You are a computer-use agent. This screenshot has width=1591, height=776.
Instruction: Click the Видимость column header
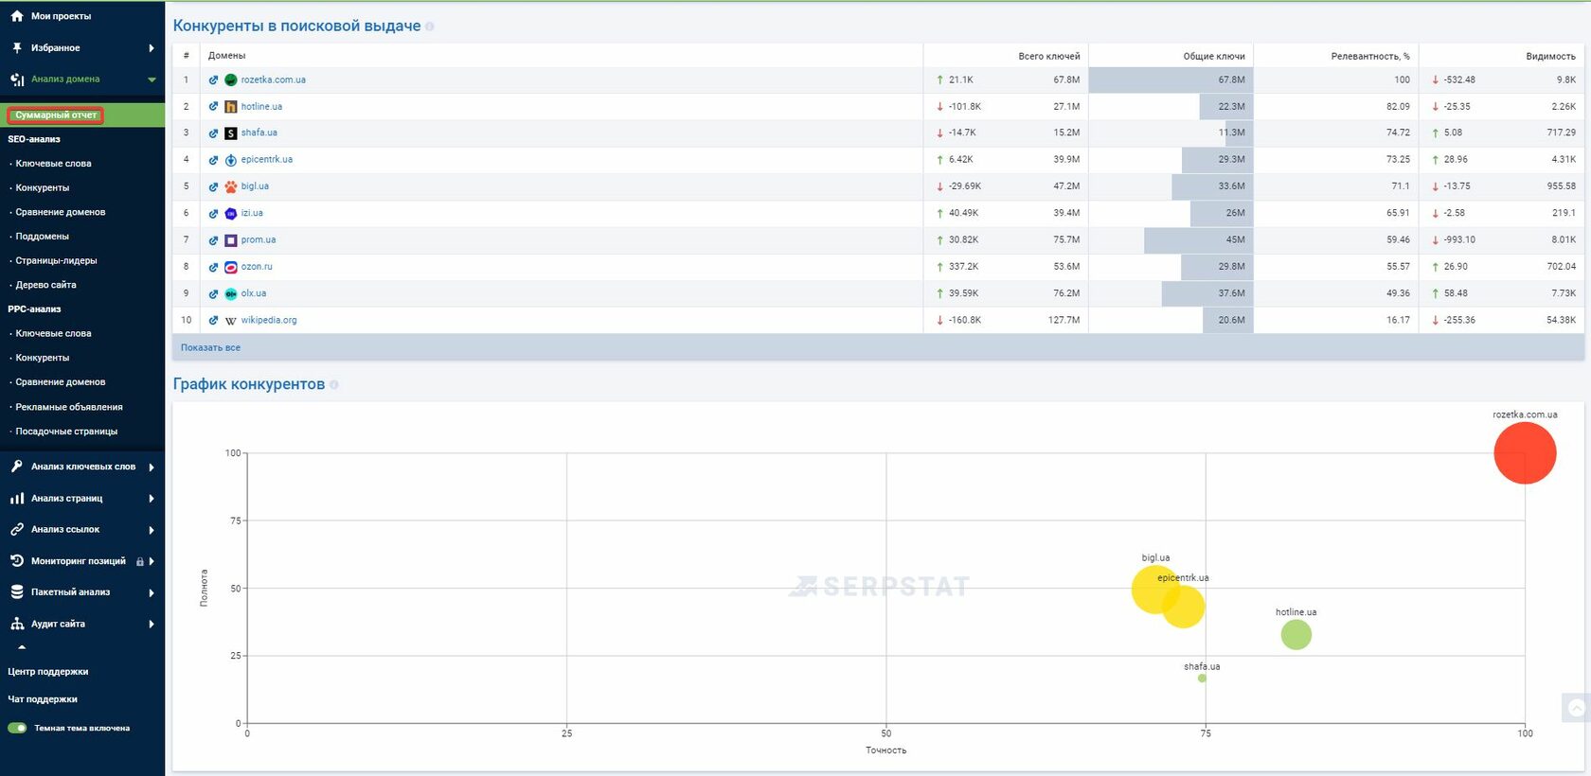[1550, 56]
